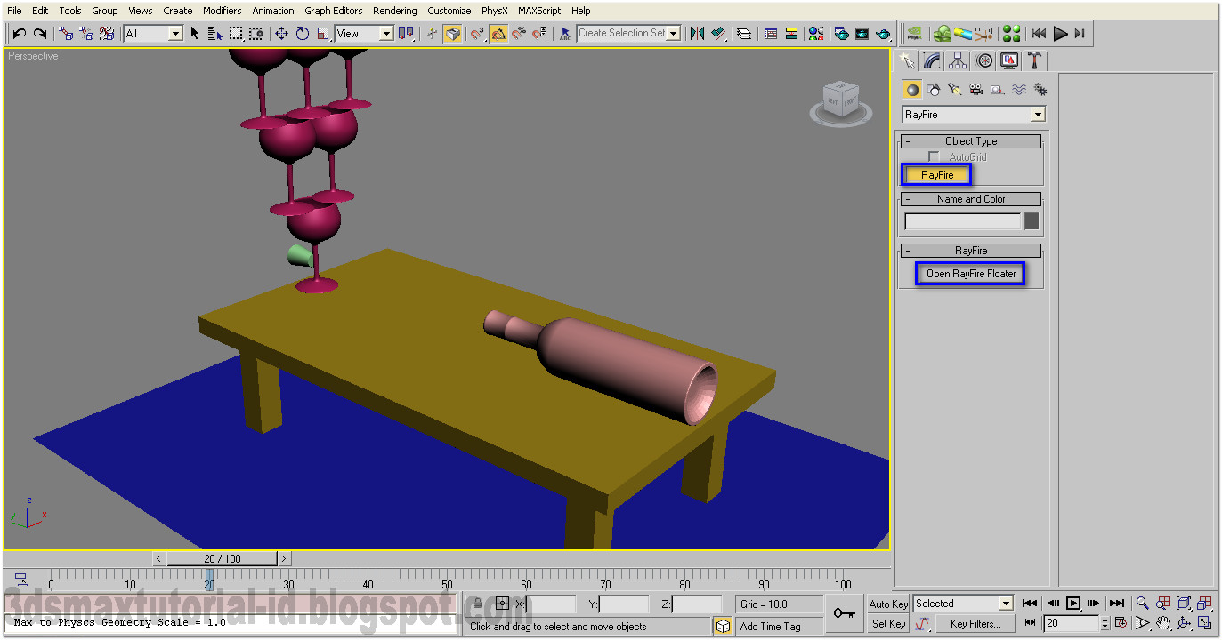Select the Cameras creation category icon

(x=975, y=89)
